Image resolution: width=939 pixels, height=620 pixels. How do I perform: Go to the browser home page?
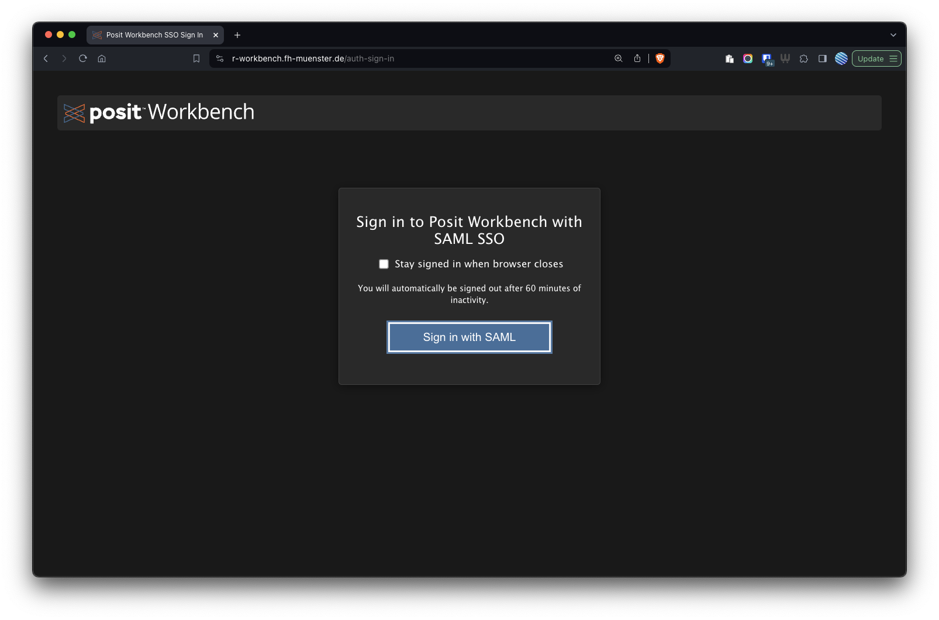pos(102,58)
